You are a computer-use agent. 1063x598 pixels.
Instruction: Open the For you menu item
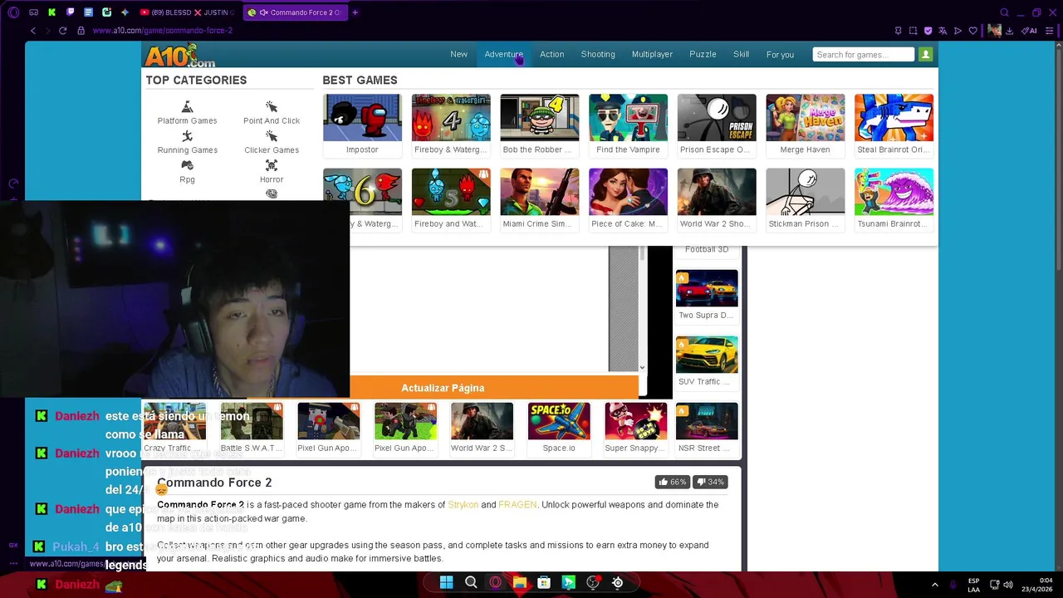[x=780, y=55]
